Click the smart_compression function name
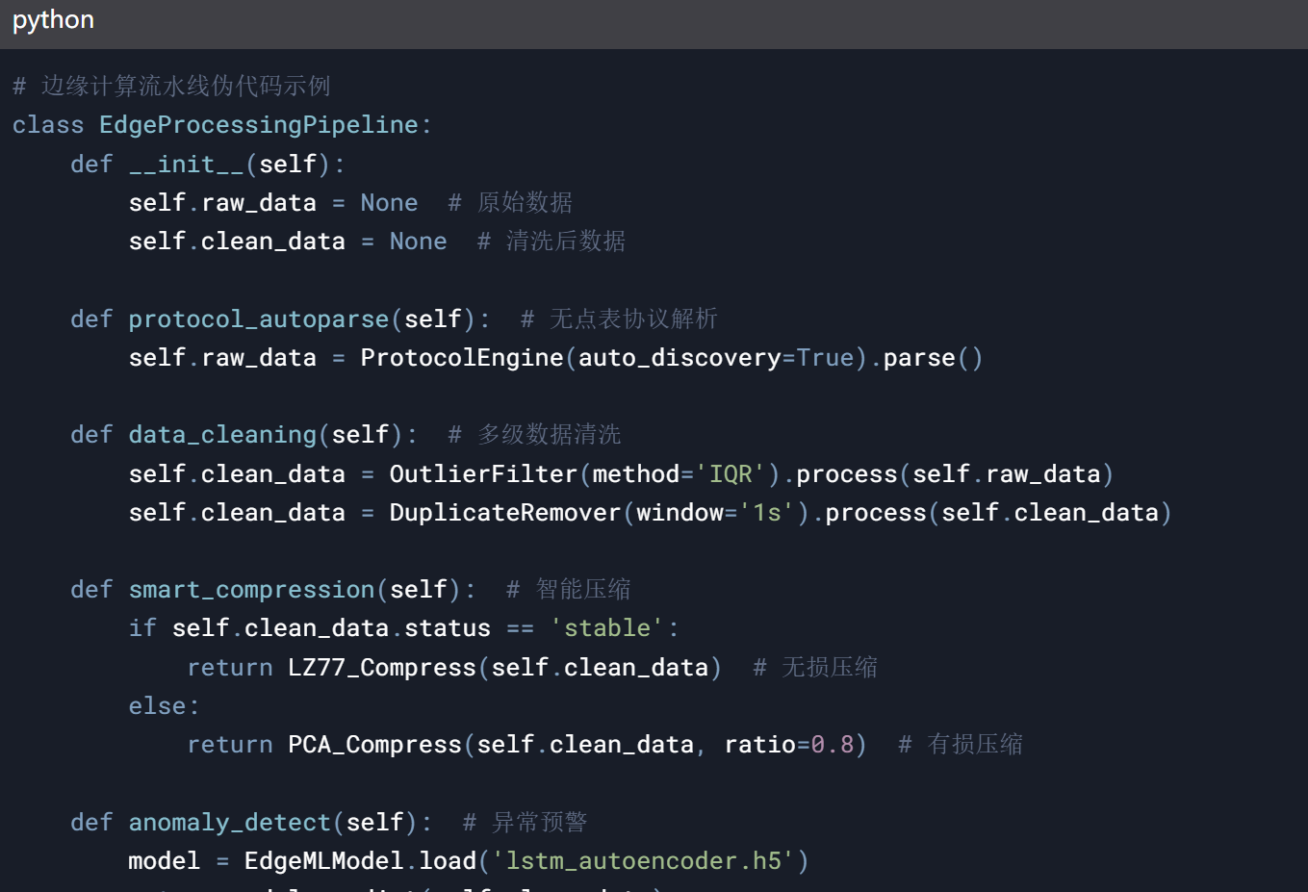This screenshot has width=1308, height=892. point(252,590)
